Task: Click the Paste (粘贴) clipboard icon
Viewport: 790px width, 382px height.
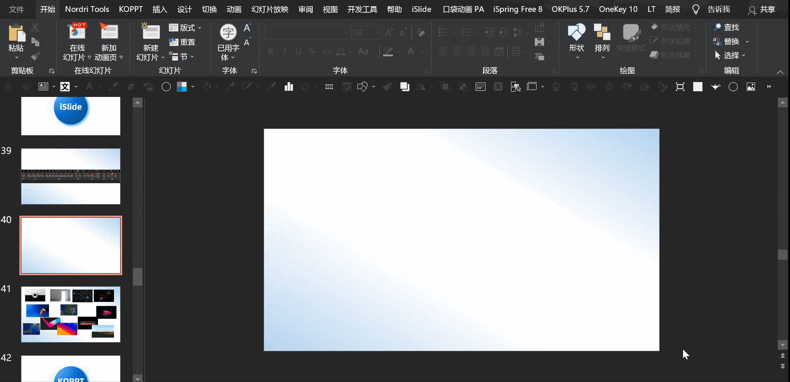Action: [16, 33]
